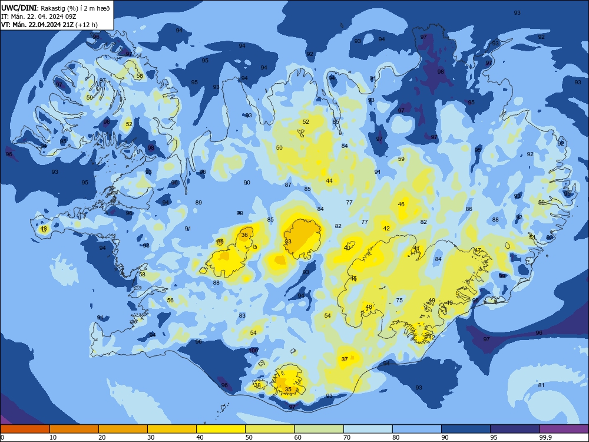Click the '35' humidity value on the map
The width and height of the screenshot is (589, 442).
[x=288, y=390]
